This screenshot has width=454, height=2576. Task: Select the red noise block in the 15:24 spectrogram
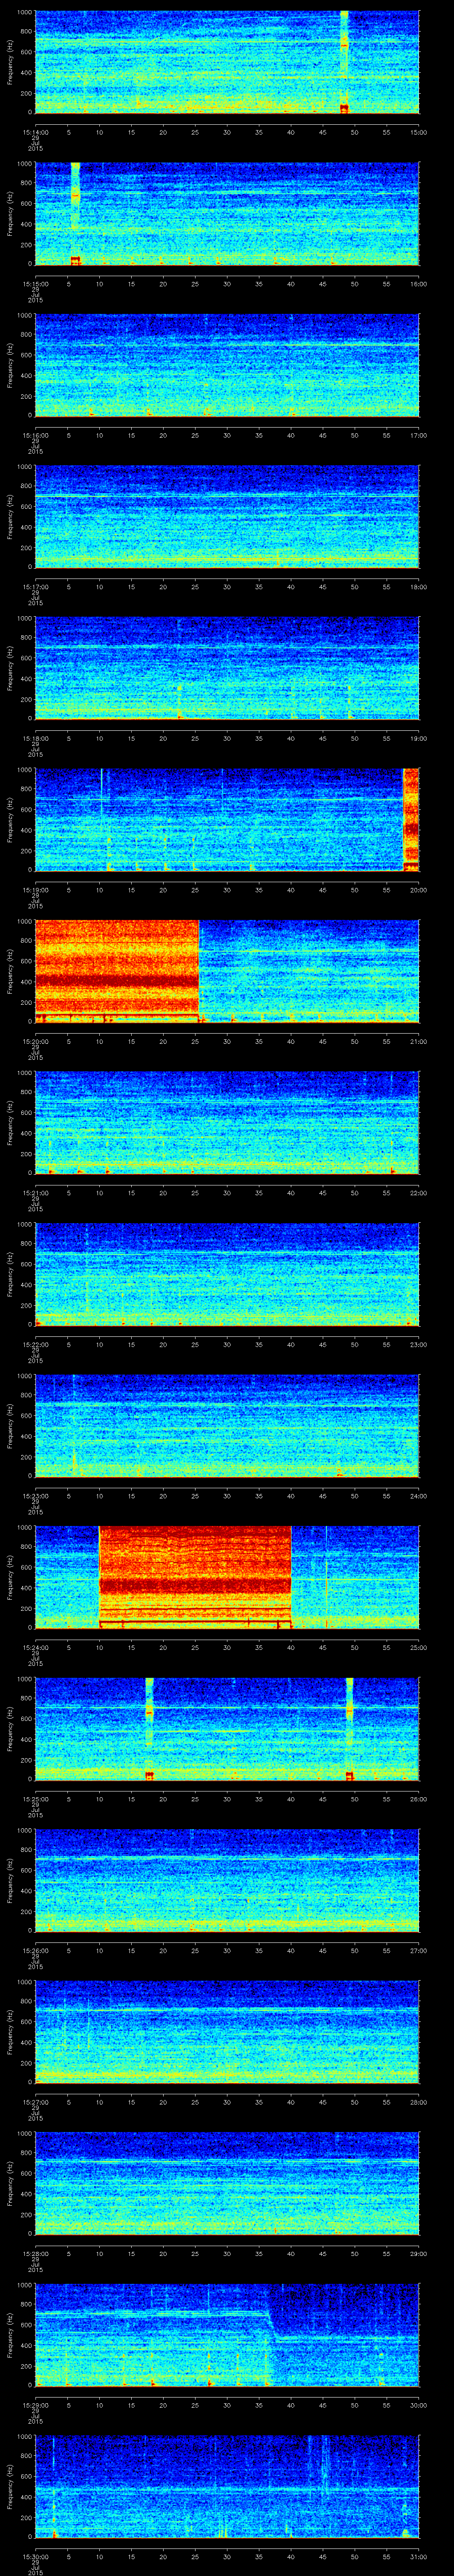tap(195, 1575)
